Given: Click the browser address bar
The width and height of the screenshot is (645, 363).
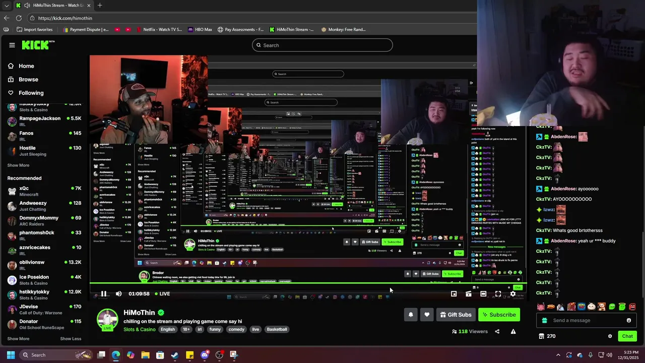Looking at the screenshot, I should click(x=252, y=18).
